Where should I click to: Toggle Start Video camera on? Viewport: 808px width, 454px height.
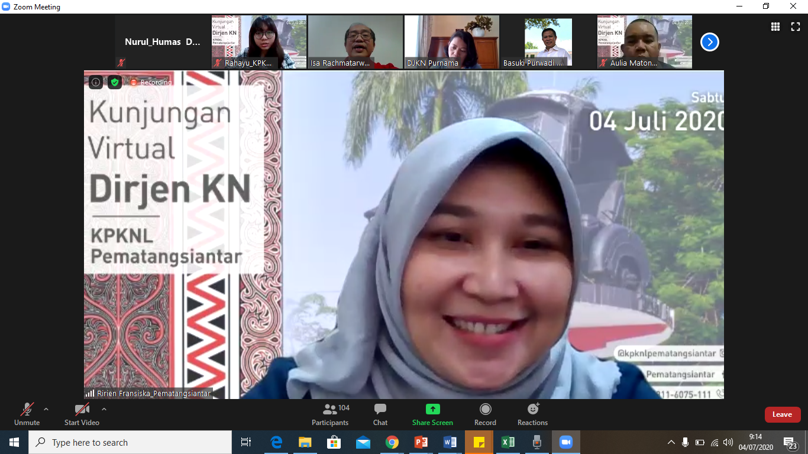[82, 414]
